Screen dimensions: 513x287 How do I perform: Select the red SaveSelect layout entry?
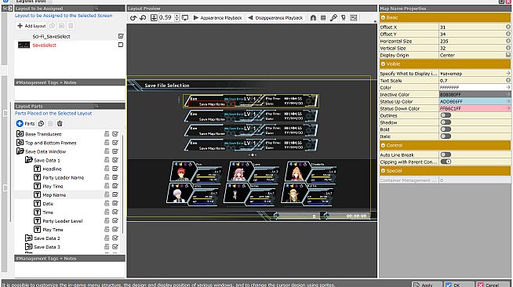(x=44, y=45)
